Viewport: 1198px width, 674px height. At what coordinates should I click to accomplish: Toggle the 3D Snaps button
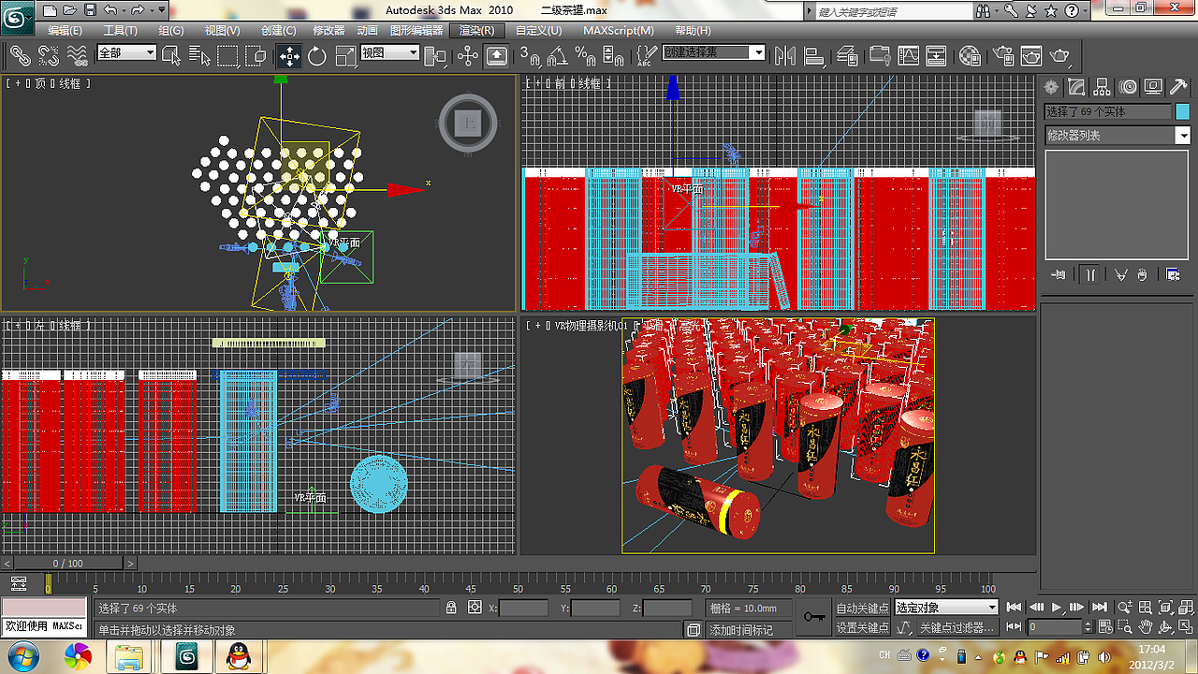click(x=529, y=55)
